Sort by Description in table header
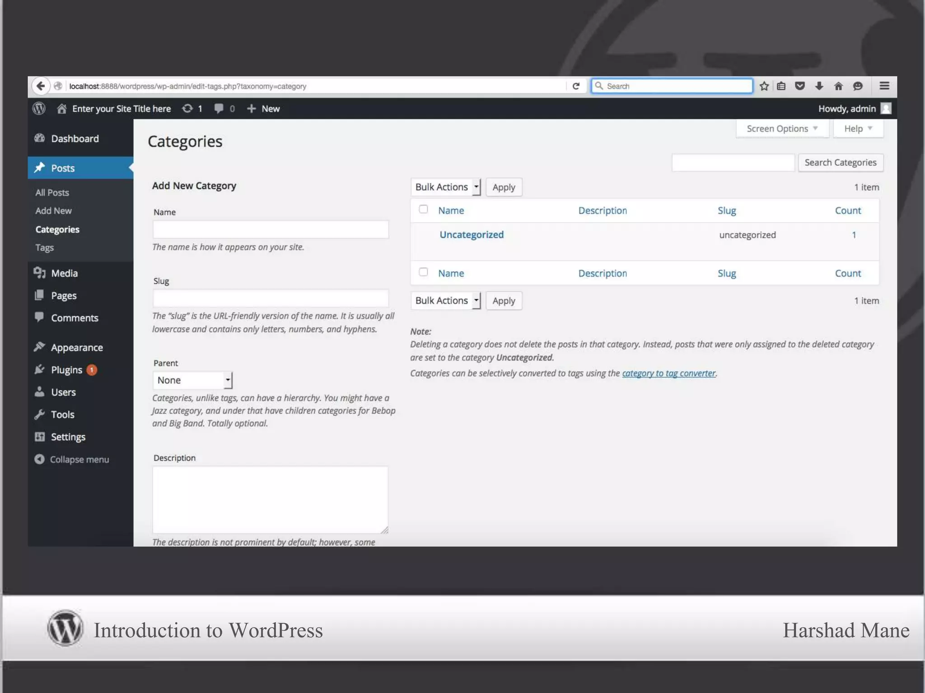The image size is (925, 693). pos(603,210)
